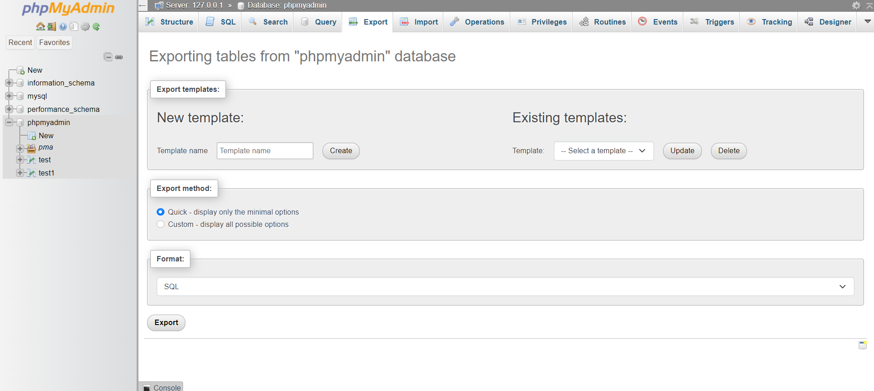
Task: Click mysql database cylinder icon
Action: pyautogui.click(x=20, y=96)
